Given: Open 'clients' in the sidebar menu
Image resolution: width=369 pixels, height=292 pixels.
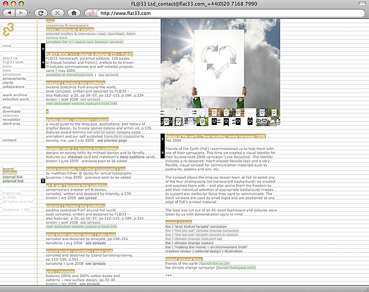Looking at the screenshot, I should tap(8, 83).
